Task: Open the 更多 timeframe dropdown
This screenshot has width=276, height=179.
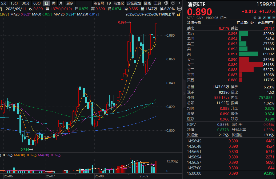Action: click(x=70, y=3)
